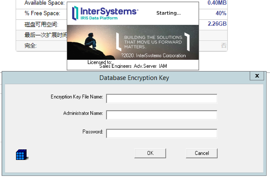Click the Database Encryption Key title bar
This screenshot has width=270, height=178.
134,78
